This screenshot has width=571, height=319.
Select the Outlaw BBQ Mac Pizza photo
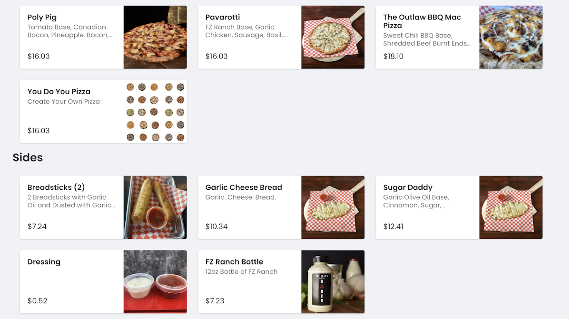point(511,37)
